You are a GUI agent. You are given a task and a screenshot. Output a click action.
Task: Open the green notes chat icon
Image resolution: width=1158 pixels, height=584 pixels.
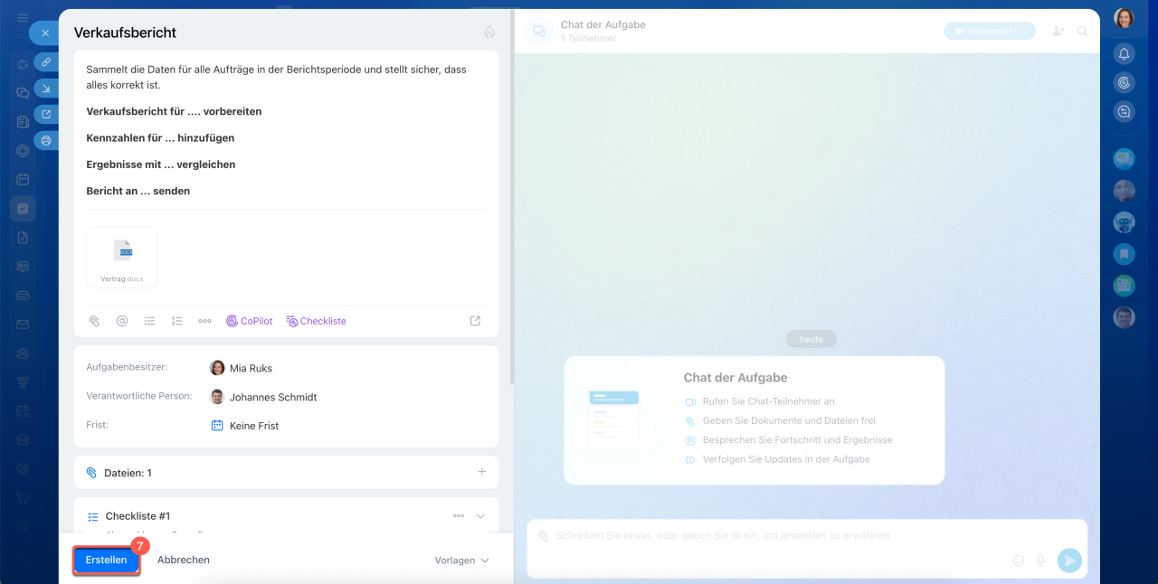click(x=1124, y=286)
